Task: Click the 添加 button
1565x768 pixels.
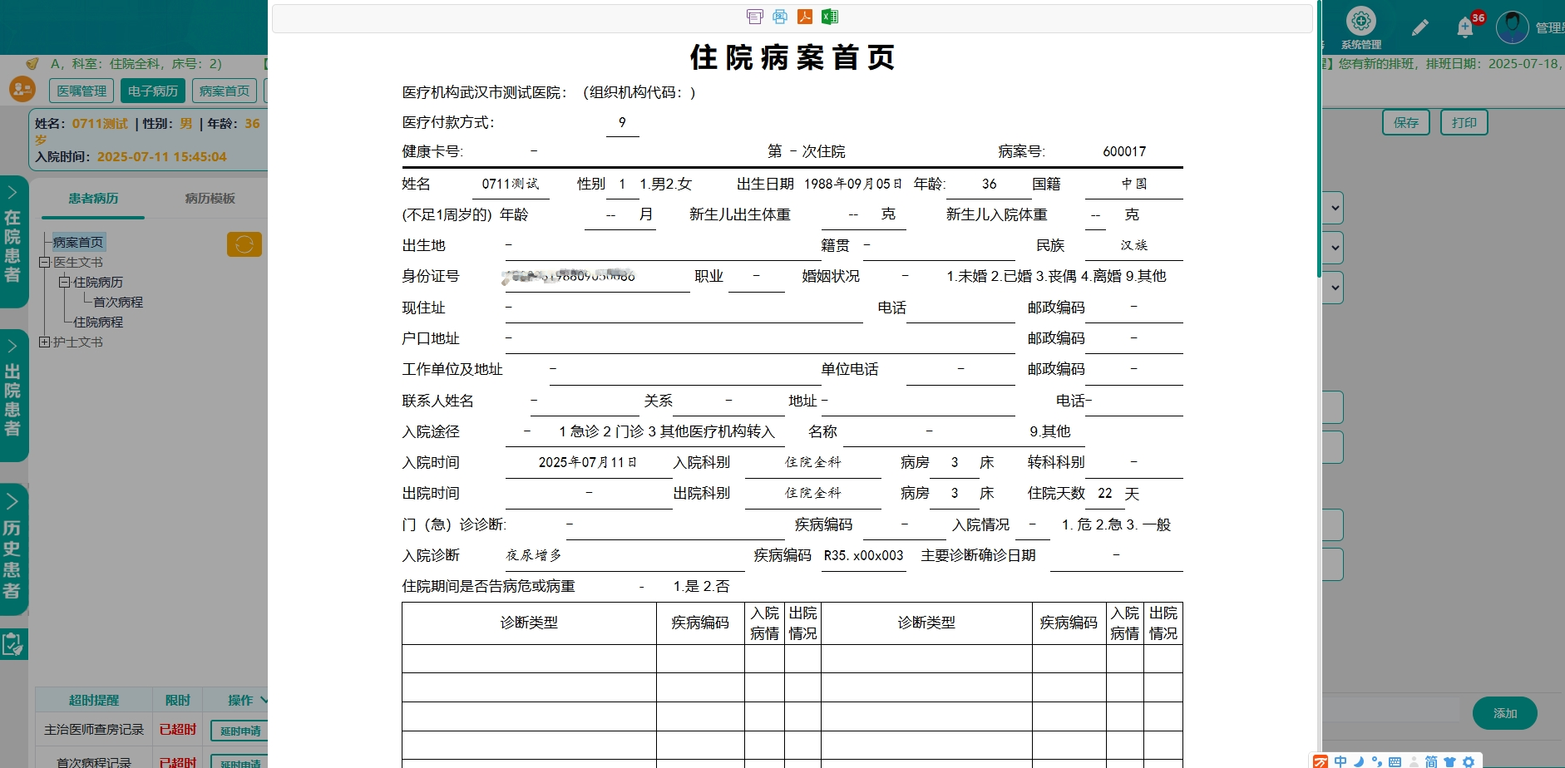Action: [x=1505, y=713]
